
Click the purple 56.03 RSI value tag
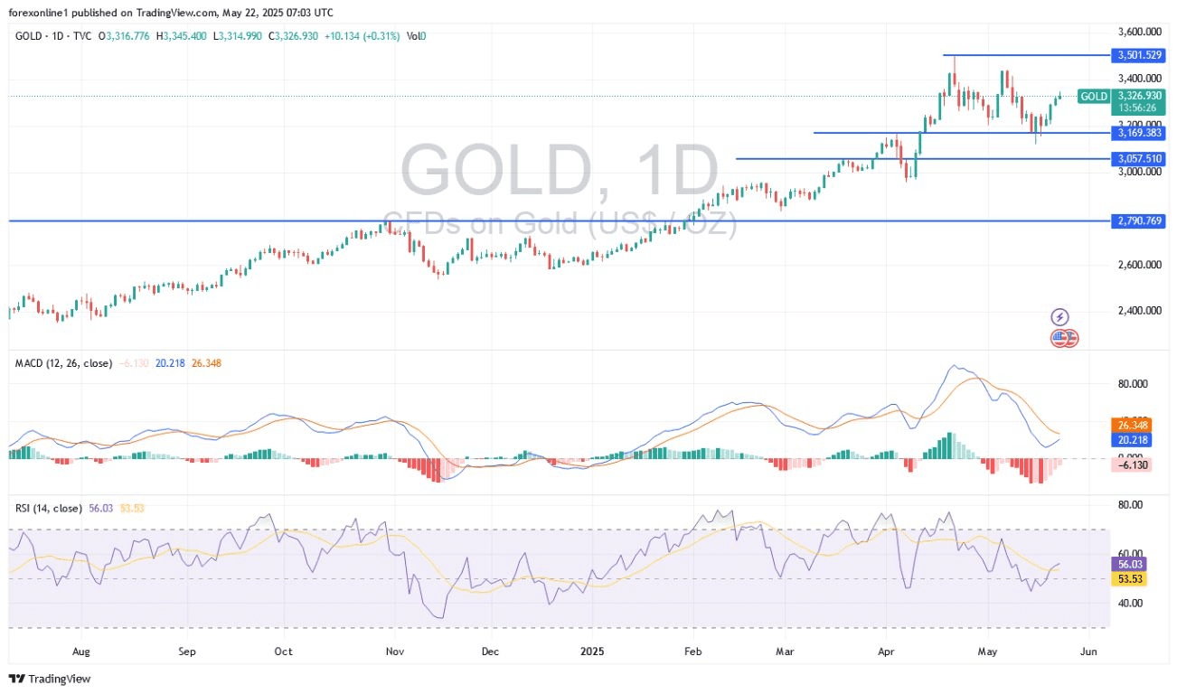[x=1131, y=564]
